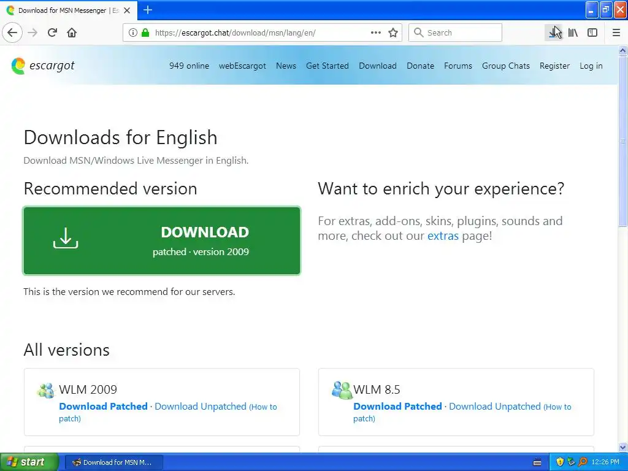Click the download arrow icon in green button
Screen dimensions: 628x471
pyautogui.click(x=66, y=238)
